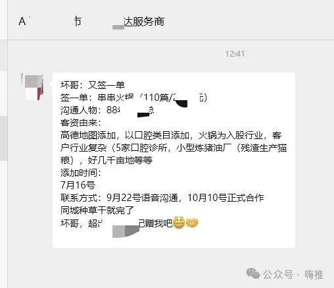Click the WeChat logo in watermark

click(253, 274)
